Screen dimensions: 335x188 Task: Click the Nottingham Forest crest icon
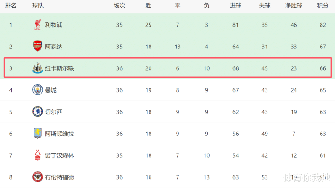pos(38,155)
